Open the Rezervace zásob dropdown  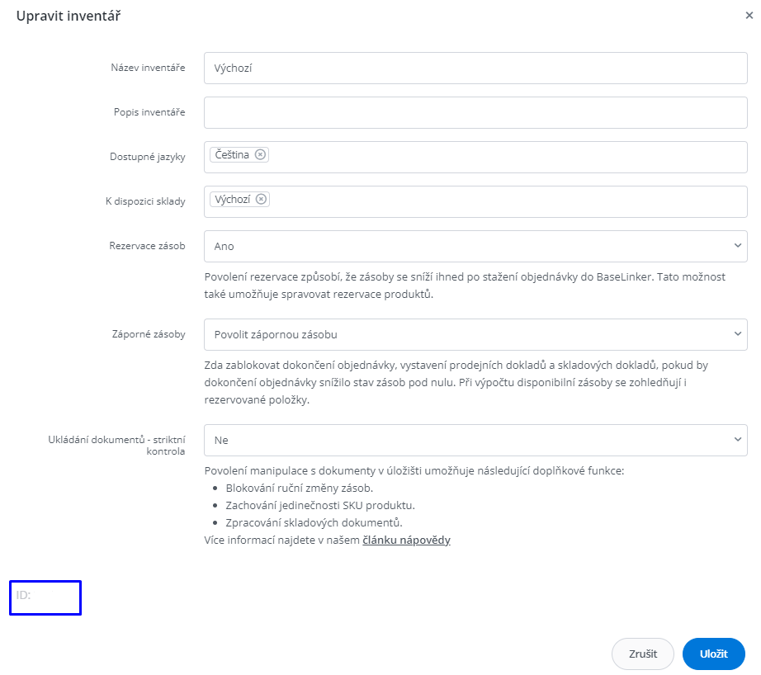pos(475,246)
